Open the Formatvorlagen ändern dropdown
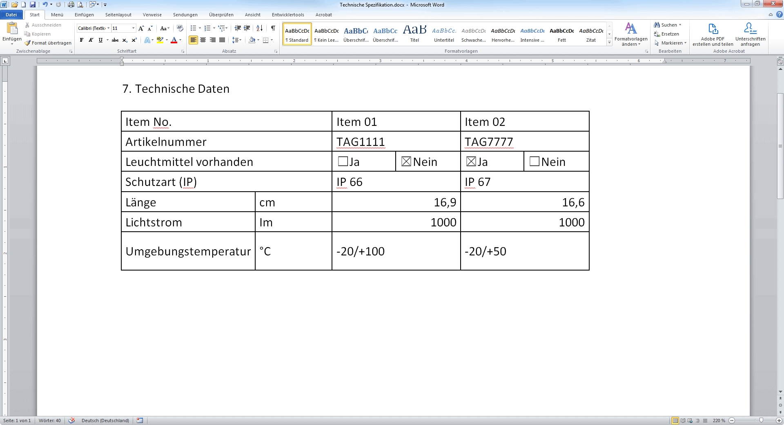 (631, 35)
